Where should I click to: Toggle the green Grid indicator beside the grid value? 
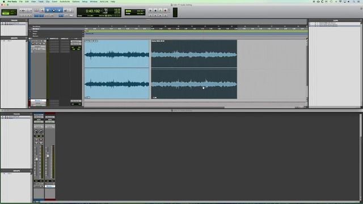(x=128, y=11)
